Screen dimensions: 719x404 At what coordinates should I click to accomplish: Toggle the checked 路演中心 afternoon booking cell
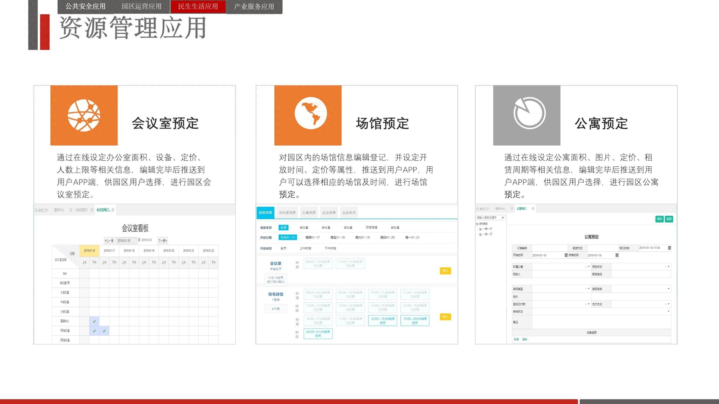pyautogui.click(x=94, y=322)
